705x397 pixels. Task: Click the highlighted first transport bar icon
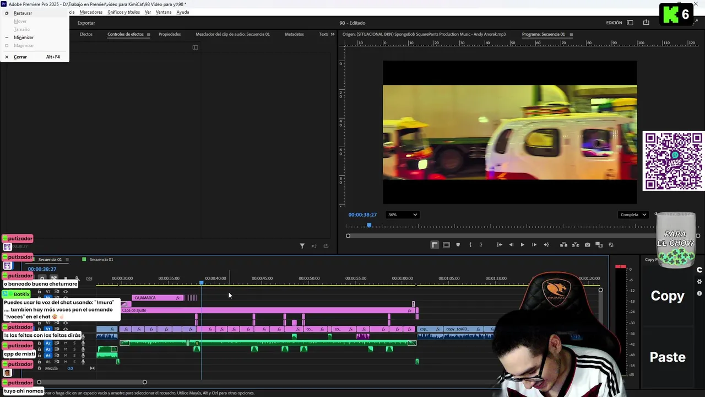point(435,245)
